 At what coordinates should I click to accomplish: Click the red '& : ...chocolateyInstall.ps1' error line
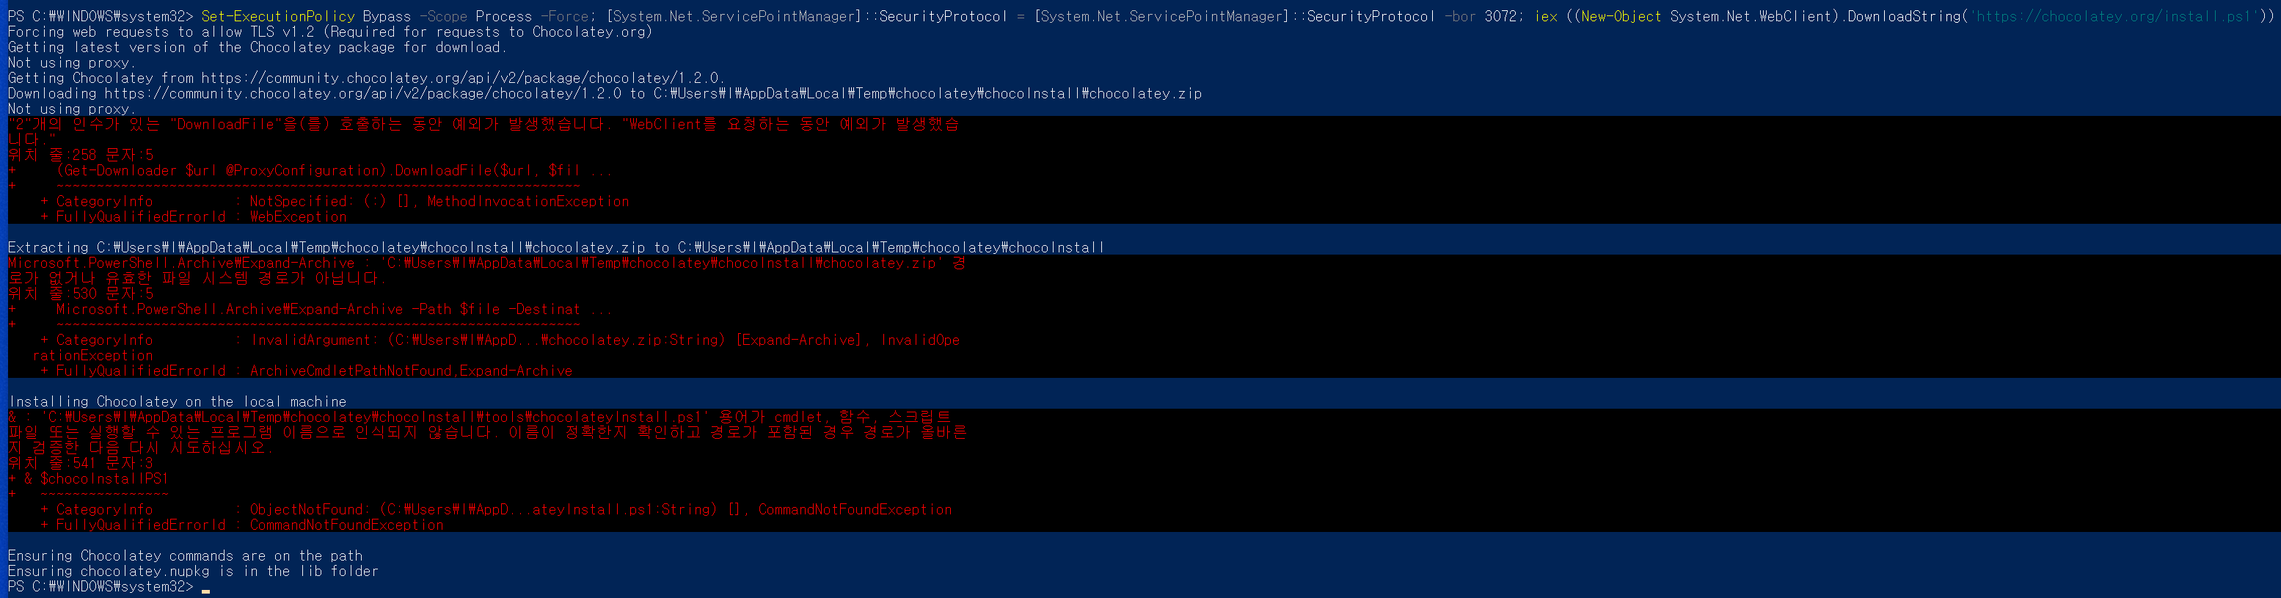coord(479,417)
